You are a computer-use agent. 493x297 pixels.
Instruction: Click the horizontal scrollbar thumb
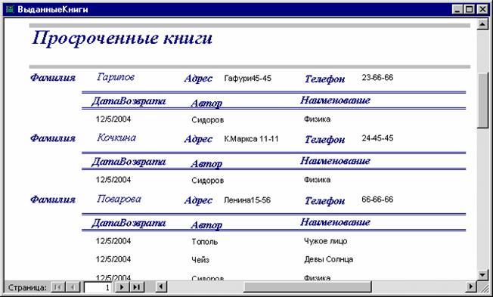(x=308, y=287)
